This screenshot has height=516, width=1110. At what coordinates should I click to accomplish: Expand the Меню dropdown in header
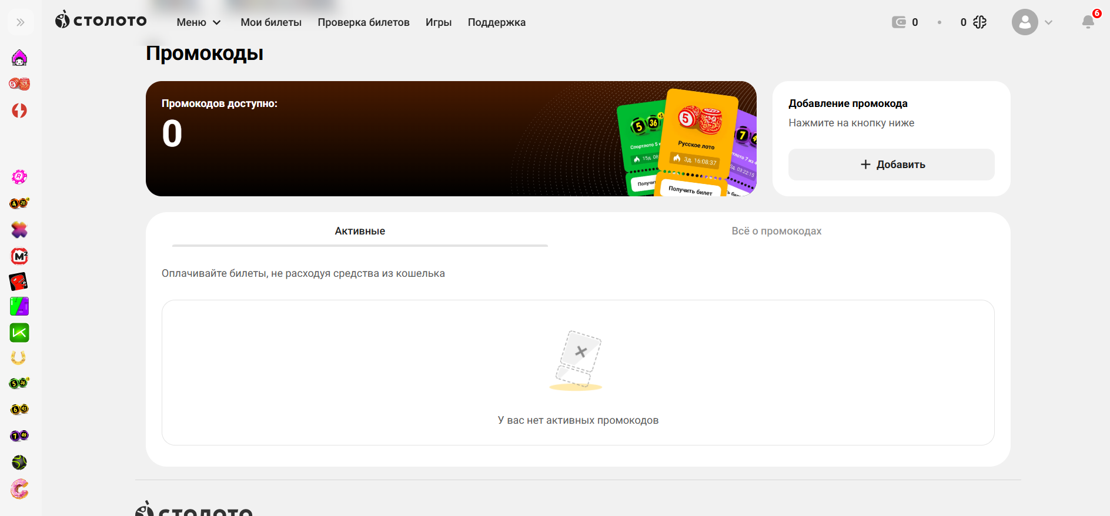click(x=199, y=22)
